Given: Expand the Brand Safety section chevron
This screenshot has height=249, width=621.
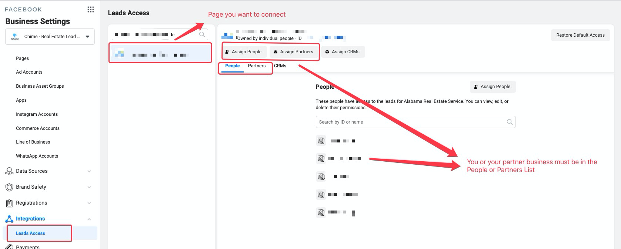Looking at the screenshot, I should coord(89,187).
